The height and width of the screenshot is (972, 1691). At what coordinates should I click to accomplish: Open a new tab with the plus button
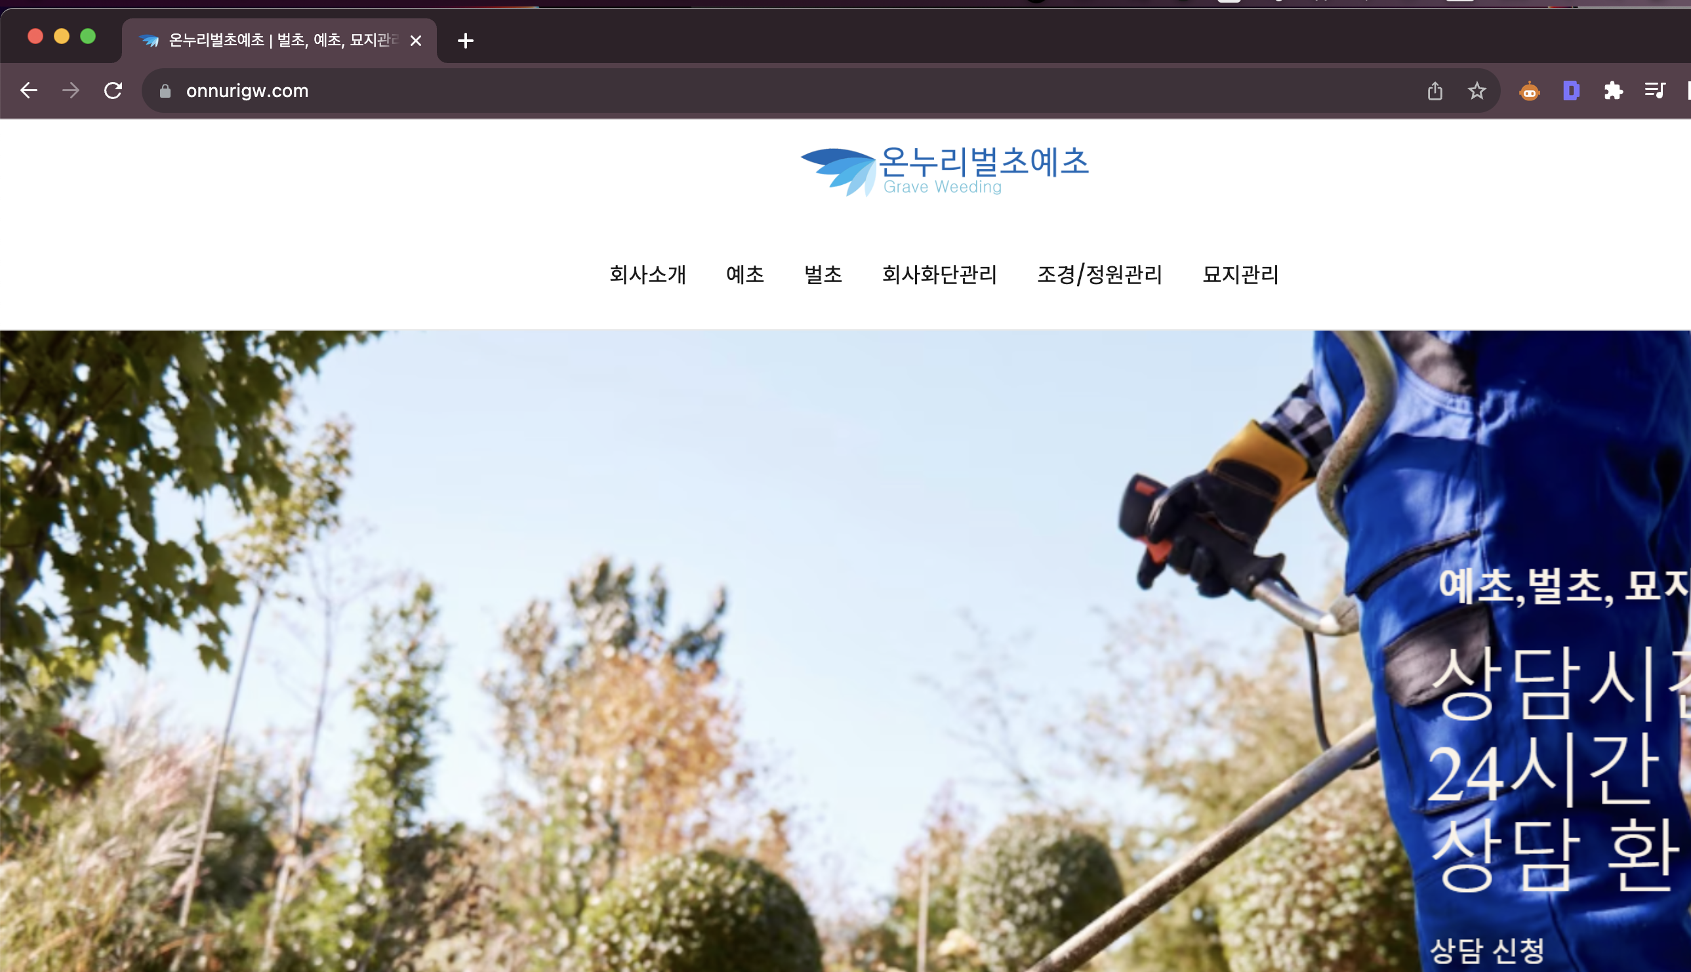click(x=465, y=41)
